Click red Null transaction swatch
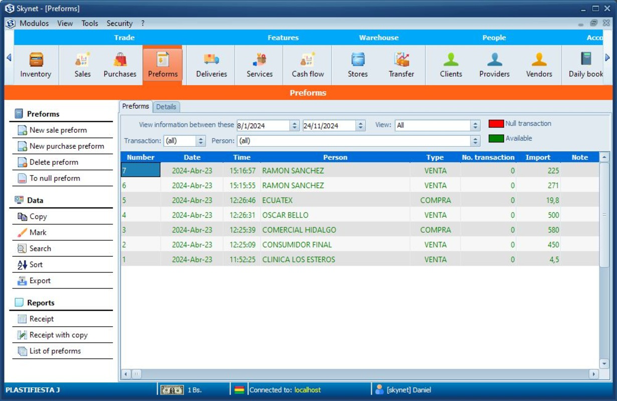Viewport: 617px width, 401px height. [x=496, y=124]
